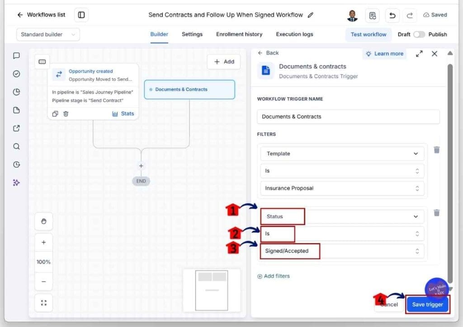Open the search sidebar icon

17,147
